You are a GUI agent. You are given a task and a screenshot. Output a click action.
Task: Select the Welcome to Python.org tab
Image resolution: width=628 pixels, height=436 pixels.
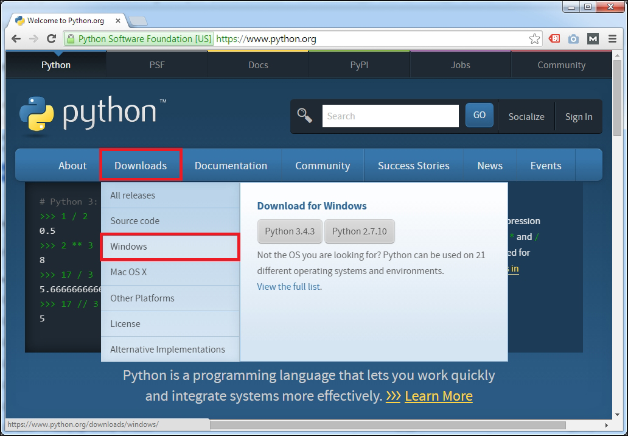point(65,21)
